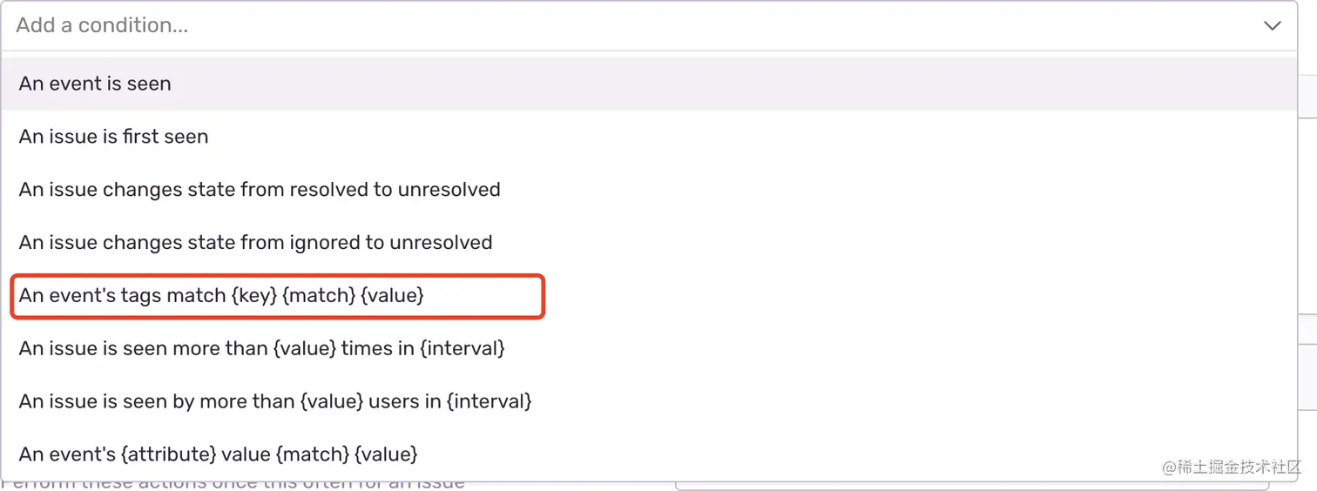Select the seen by more than {value} users option
Screen dimensions: 1317x491
(x=274, y=401)
